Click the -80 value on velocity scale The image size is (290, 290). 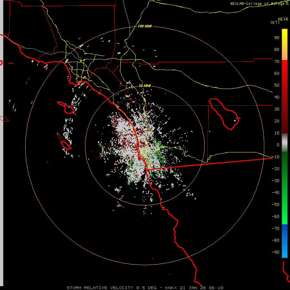click(x=275, y=240)
